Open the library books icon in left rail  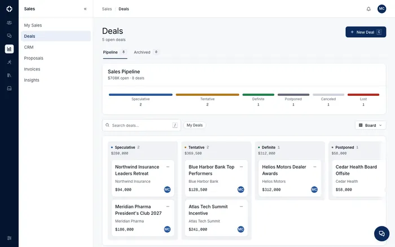pos(10,75)
